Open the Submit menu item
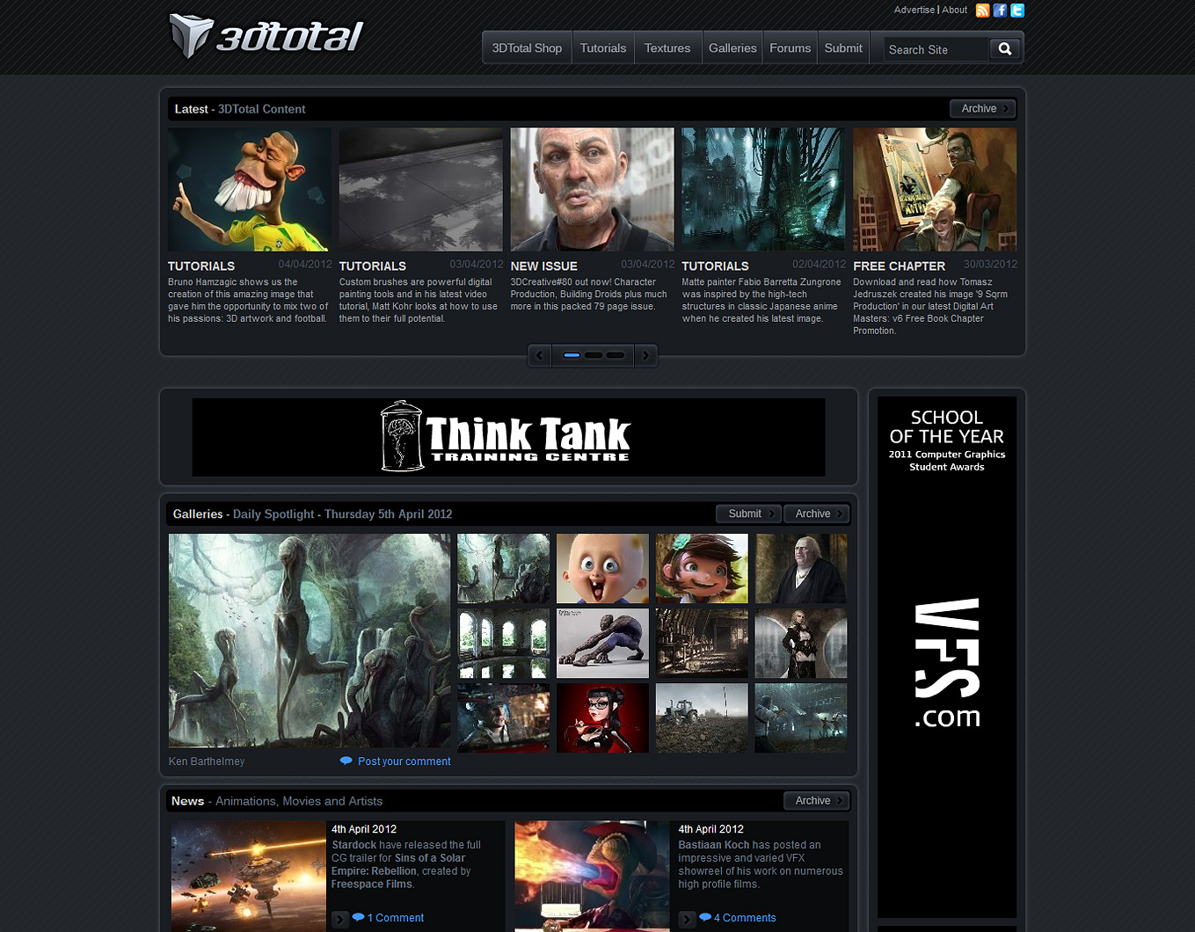 coord(843,48)
